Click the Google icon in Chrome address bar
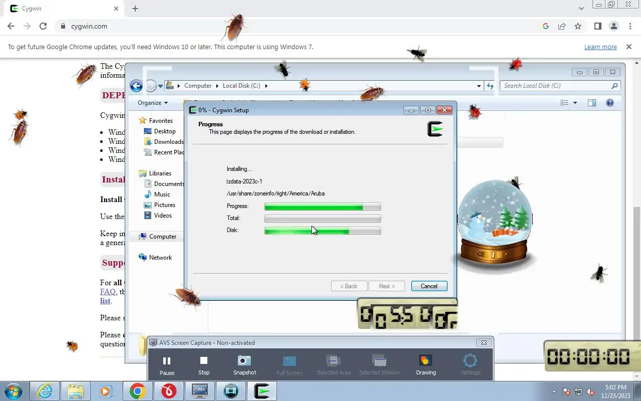This screenshot has height=401, width=641. coord(546,26)
